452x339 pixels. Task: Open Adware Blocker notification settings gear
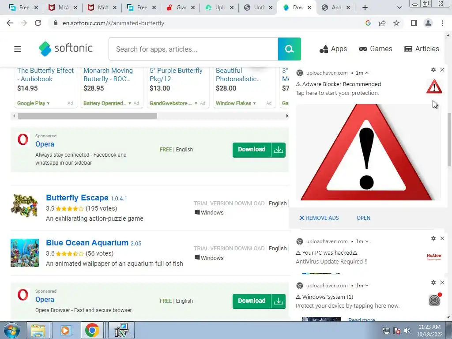pos(433,70)
